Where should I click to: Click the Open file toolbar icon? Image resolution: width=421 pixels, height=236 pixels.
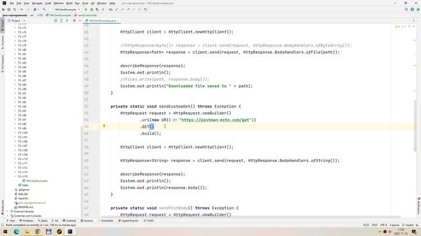(x=3, y=10)
